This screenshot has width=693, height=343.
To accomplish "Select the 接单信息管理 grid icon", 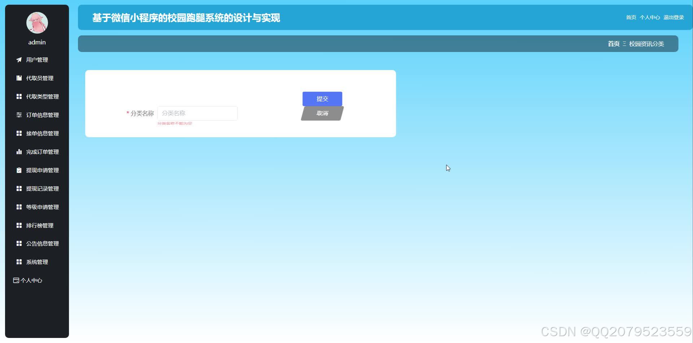I will (19, 133).
